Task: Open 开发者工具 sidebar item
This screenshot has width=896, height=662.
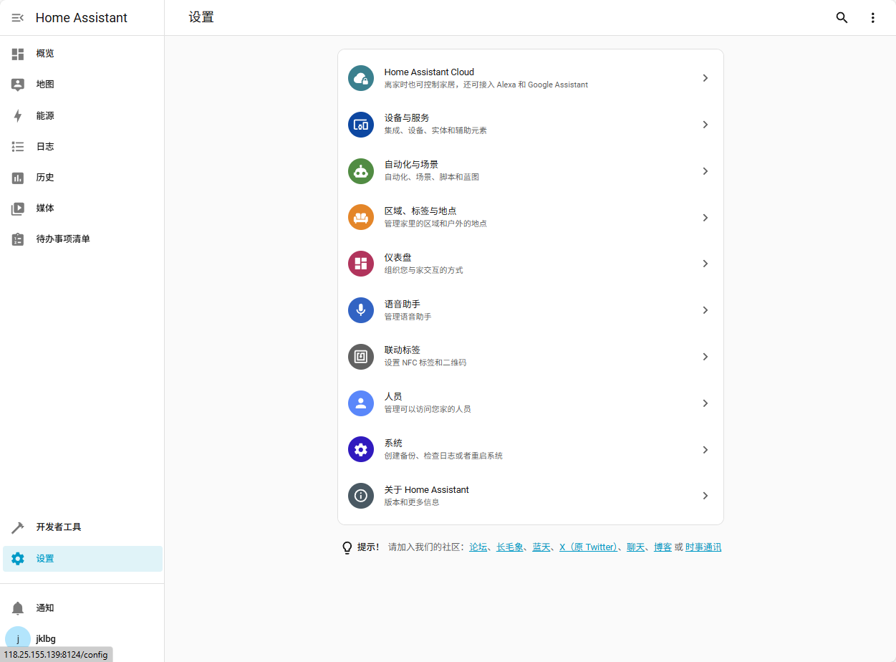Action: (x=82, y=527)
